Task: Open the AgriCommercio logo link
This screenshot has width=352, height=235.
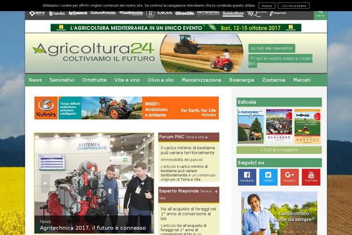Action: [77, 13]
